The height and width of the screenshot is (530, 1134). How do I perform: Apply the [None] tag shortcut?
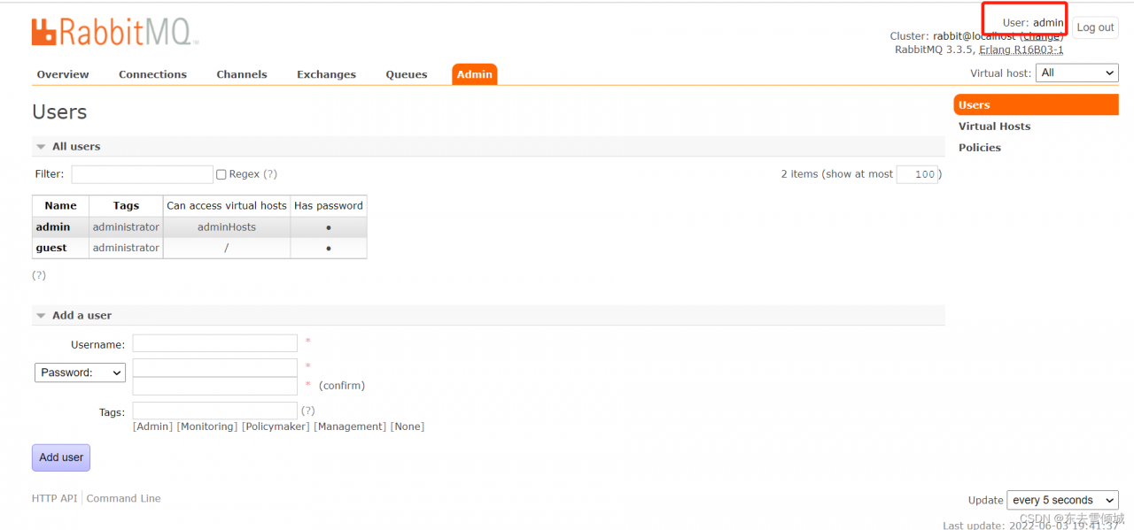click(408, 426)
